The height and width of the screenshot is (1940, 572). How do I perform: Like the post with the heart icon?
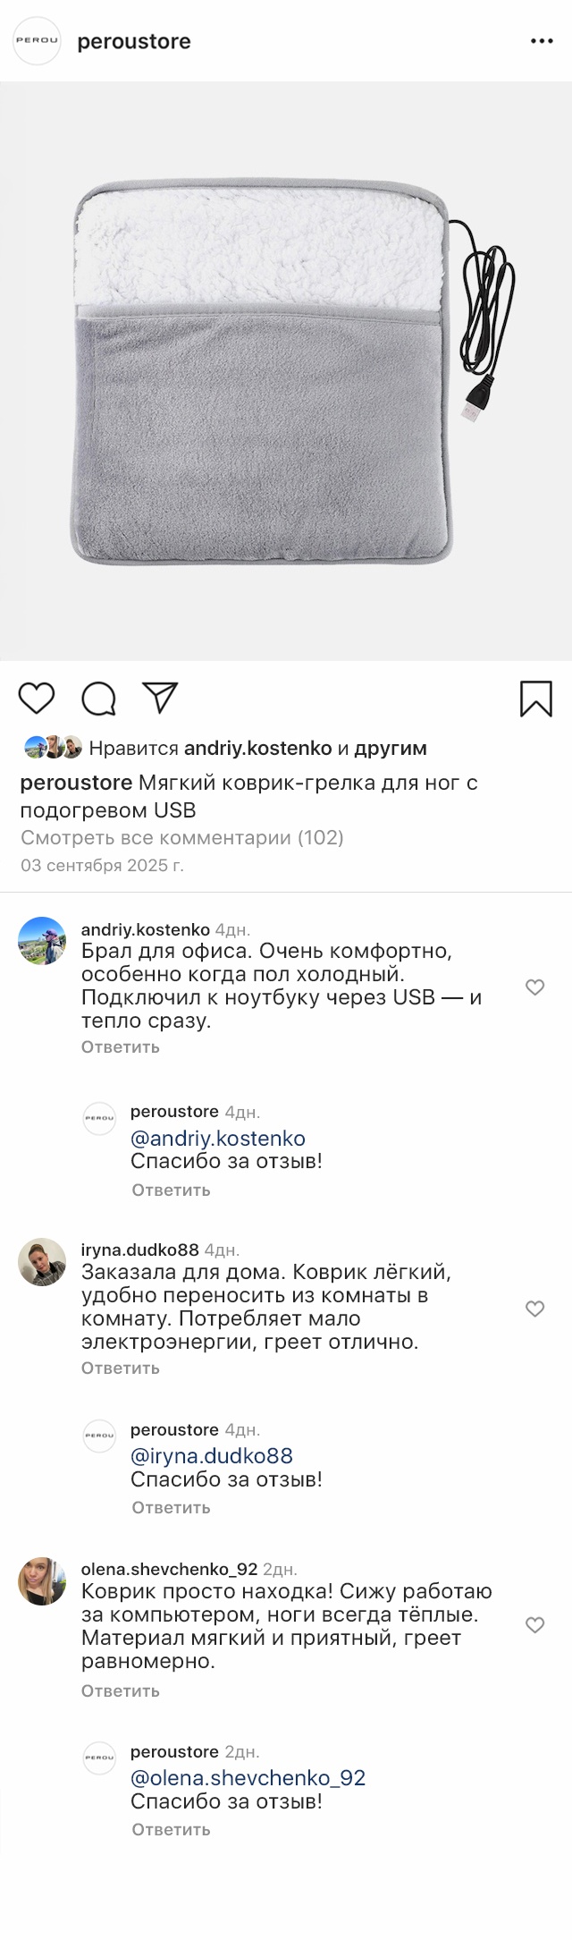pos(37,698)
